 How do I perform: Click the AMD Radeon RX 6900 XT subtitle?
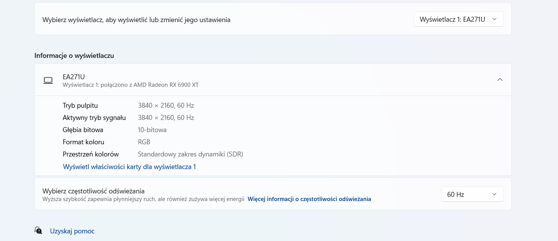(x=131, y=85)
